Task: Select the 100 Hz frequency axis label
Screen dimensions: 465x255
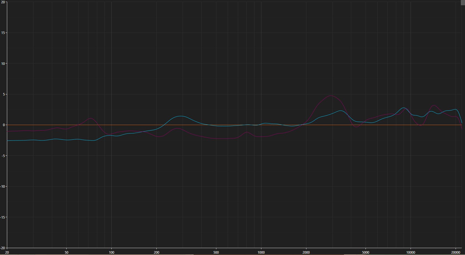Action: (112, 252)
